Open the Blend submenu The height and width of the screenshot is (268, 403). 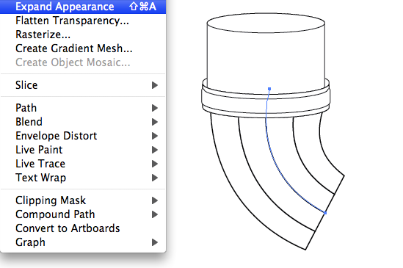click(83, 122)
